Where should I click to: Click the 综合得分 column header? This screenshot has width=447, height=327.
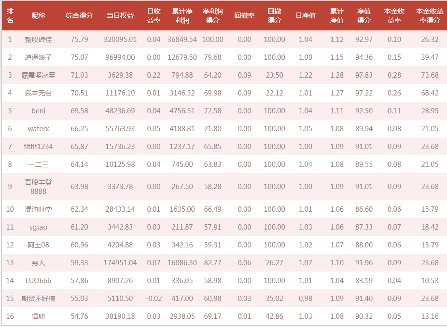tap(79, 15)
